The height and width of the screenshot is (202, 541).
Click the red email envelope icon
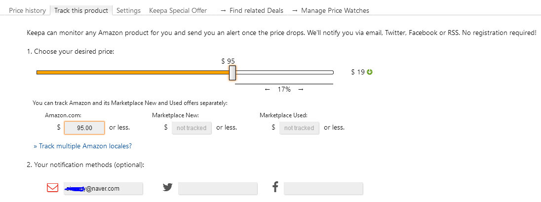click(52, 188)
